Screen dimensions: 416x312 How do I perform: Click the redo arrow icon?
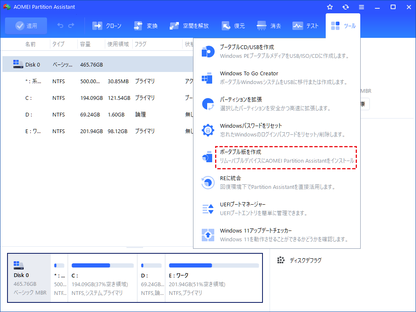[71, 25]
